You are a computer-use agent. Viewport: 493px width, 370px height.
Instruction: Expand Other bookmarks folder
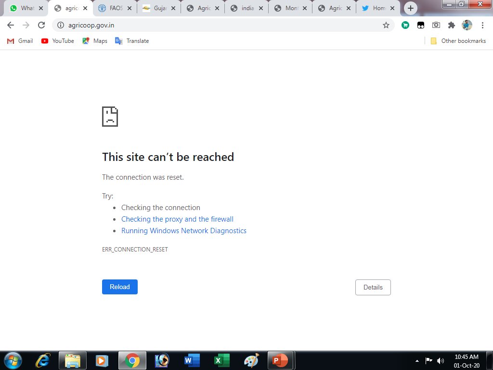458,41
